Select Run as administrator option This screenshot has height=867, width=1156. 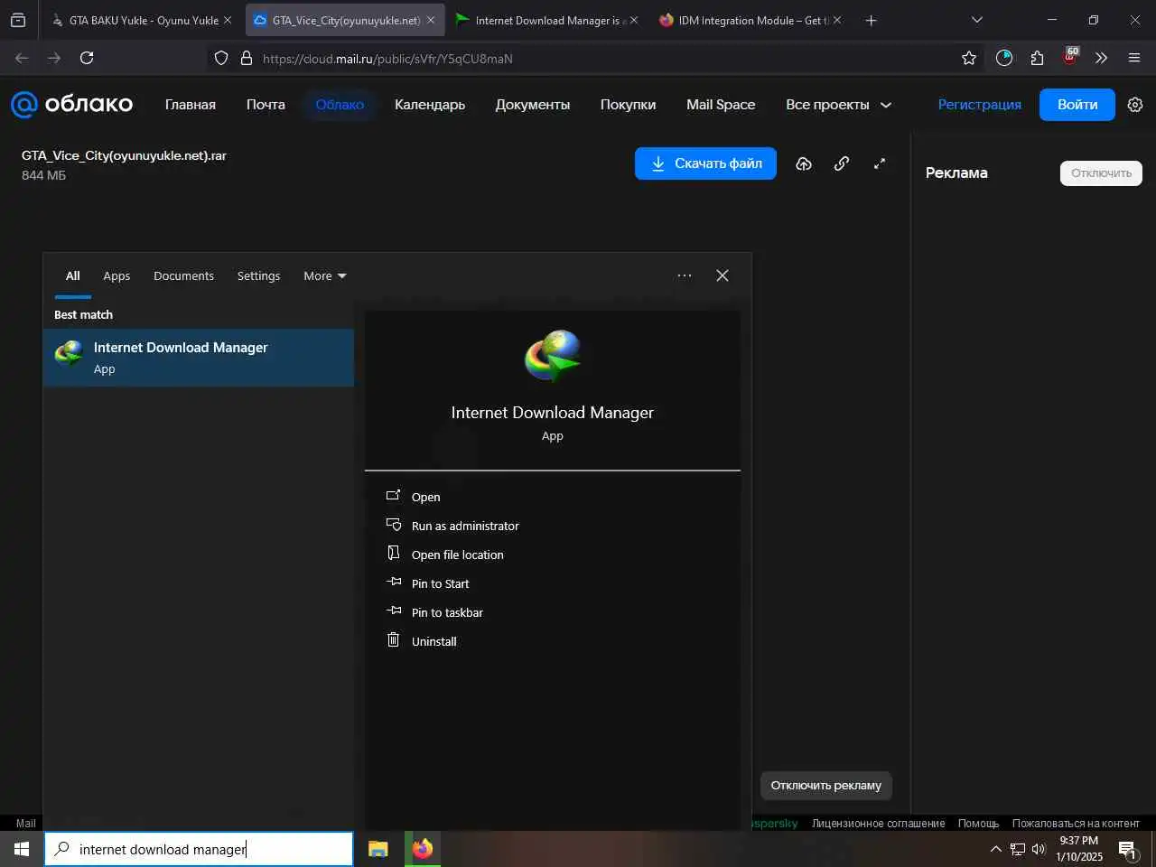[x=465, y=526]
